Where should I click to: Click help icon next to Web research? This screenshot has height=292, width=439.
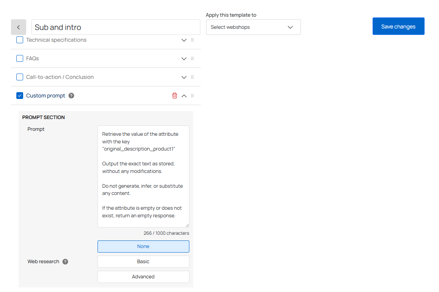point(65,262)
